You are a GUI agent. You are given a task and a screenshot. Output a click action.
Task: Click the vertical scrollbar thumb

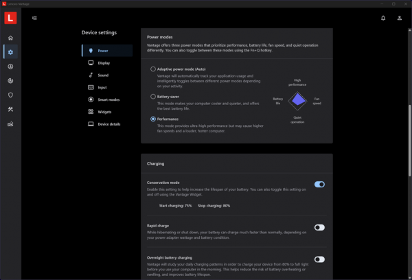410,141
